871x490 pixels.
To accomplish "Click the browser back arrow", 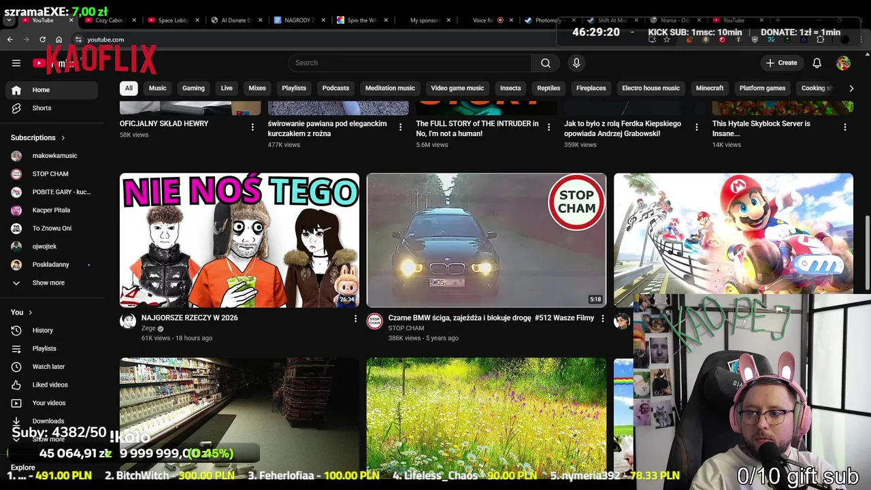I will coord(10,39).
